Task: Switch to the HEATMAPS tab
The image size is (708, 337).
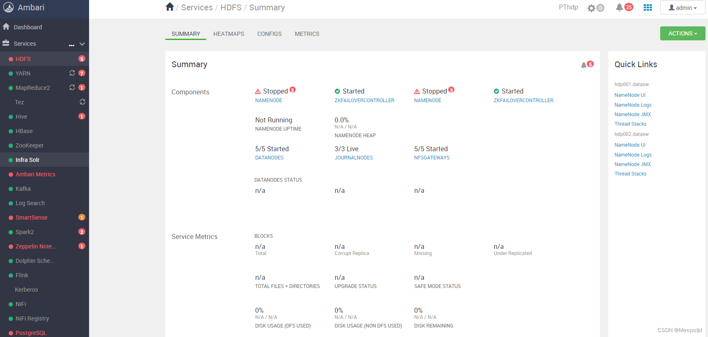Action: [228, 34]
